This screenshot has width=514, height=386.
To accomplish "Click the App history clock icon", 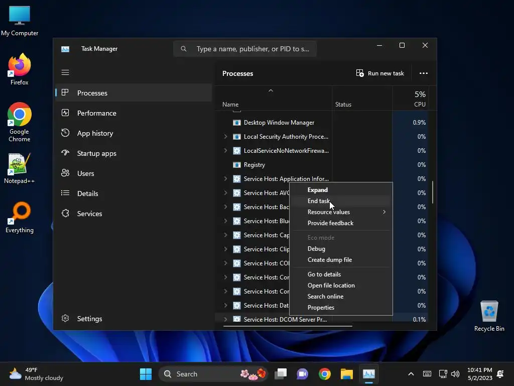I will point(65,133).
